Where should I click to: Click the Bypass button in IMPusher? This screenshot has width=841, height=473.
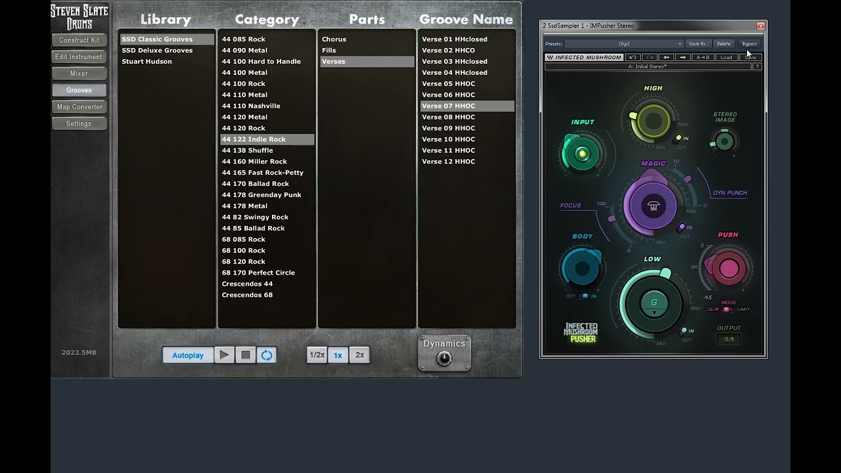pos(749,44)
